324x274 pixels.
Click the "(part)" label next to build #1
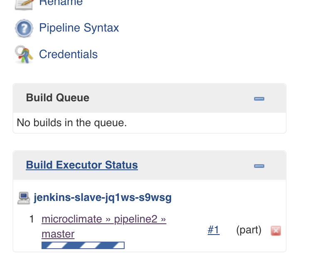pyautogui.click(x=248, y=230)
